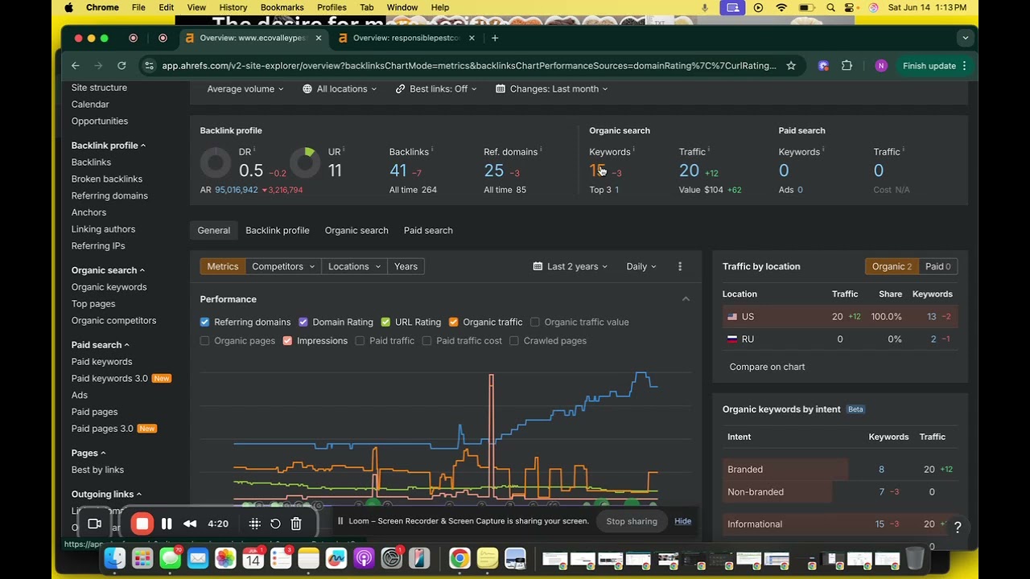Open the Competitors dropdown
The width and height of the screenshot is (1030, 579).
click(x=283, y=266)
